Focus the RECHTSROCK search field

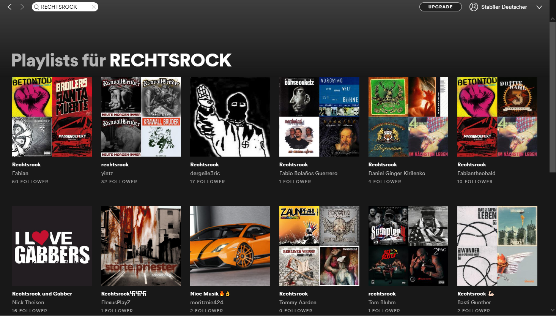coord(65,7)
